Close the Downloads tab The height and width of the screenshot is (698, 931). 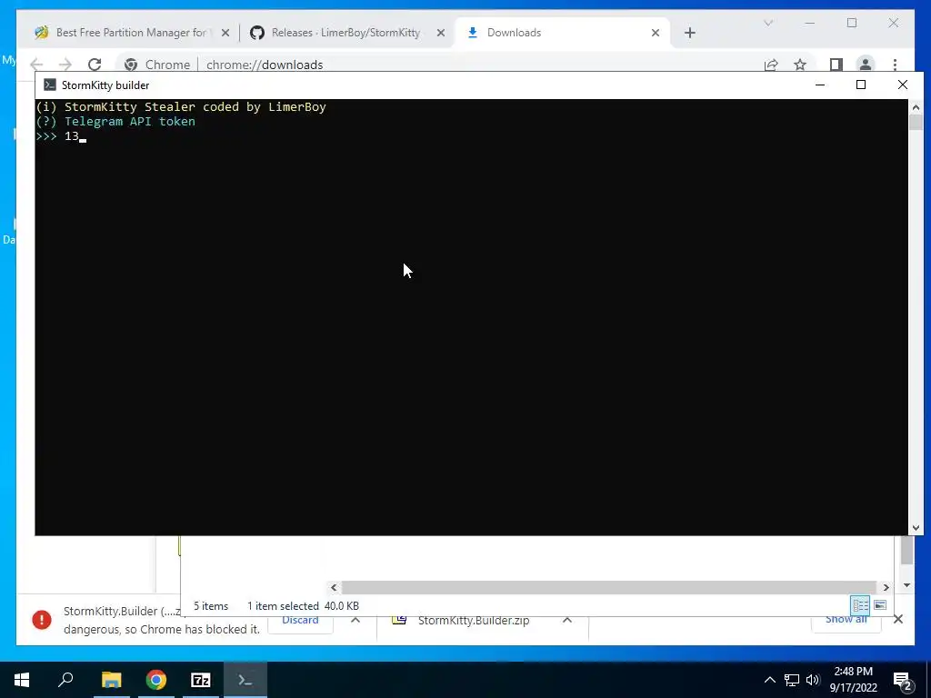(x=656, y=34)
